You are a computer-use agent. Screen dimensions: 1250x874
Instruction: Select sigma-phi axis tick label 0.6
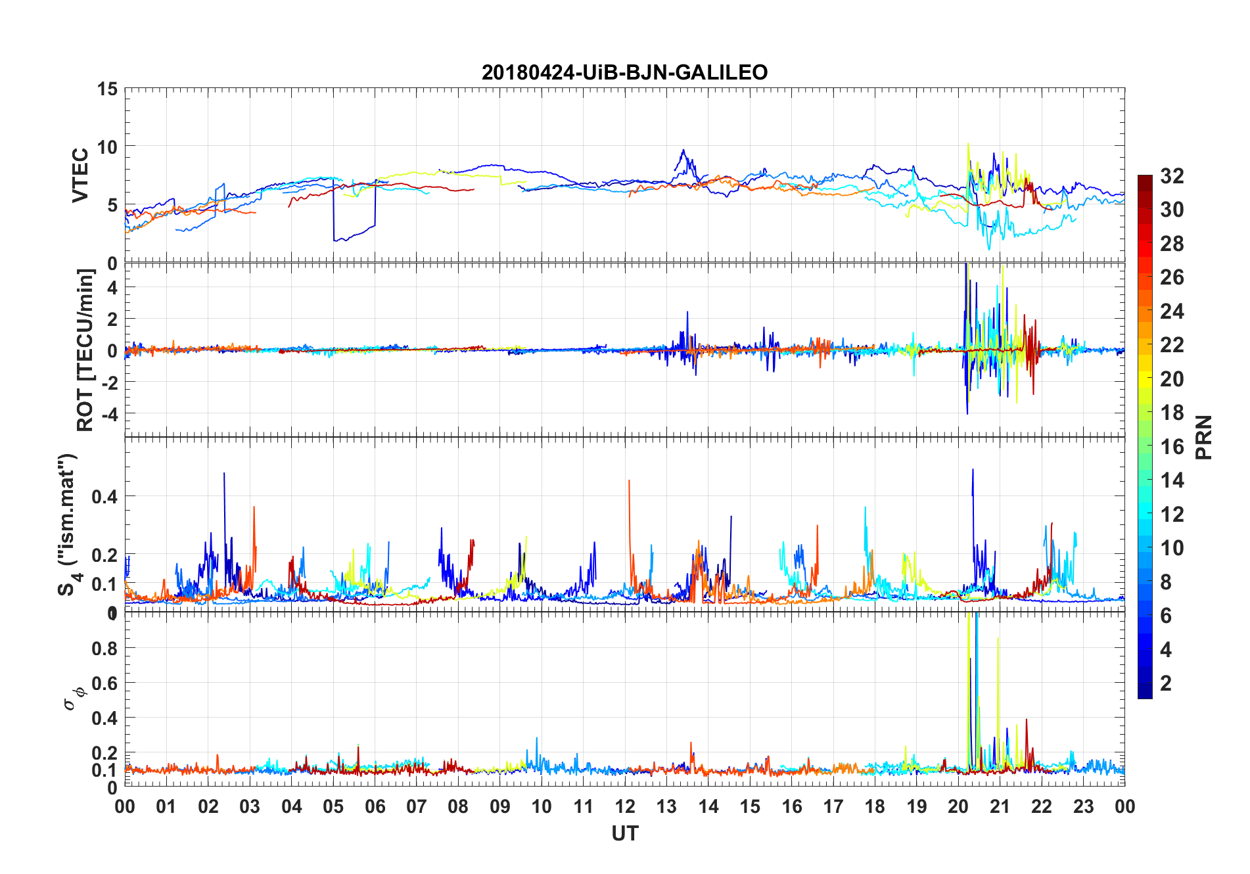pos(105,683)
